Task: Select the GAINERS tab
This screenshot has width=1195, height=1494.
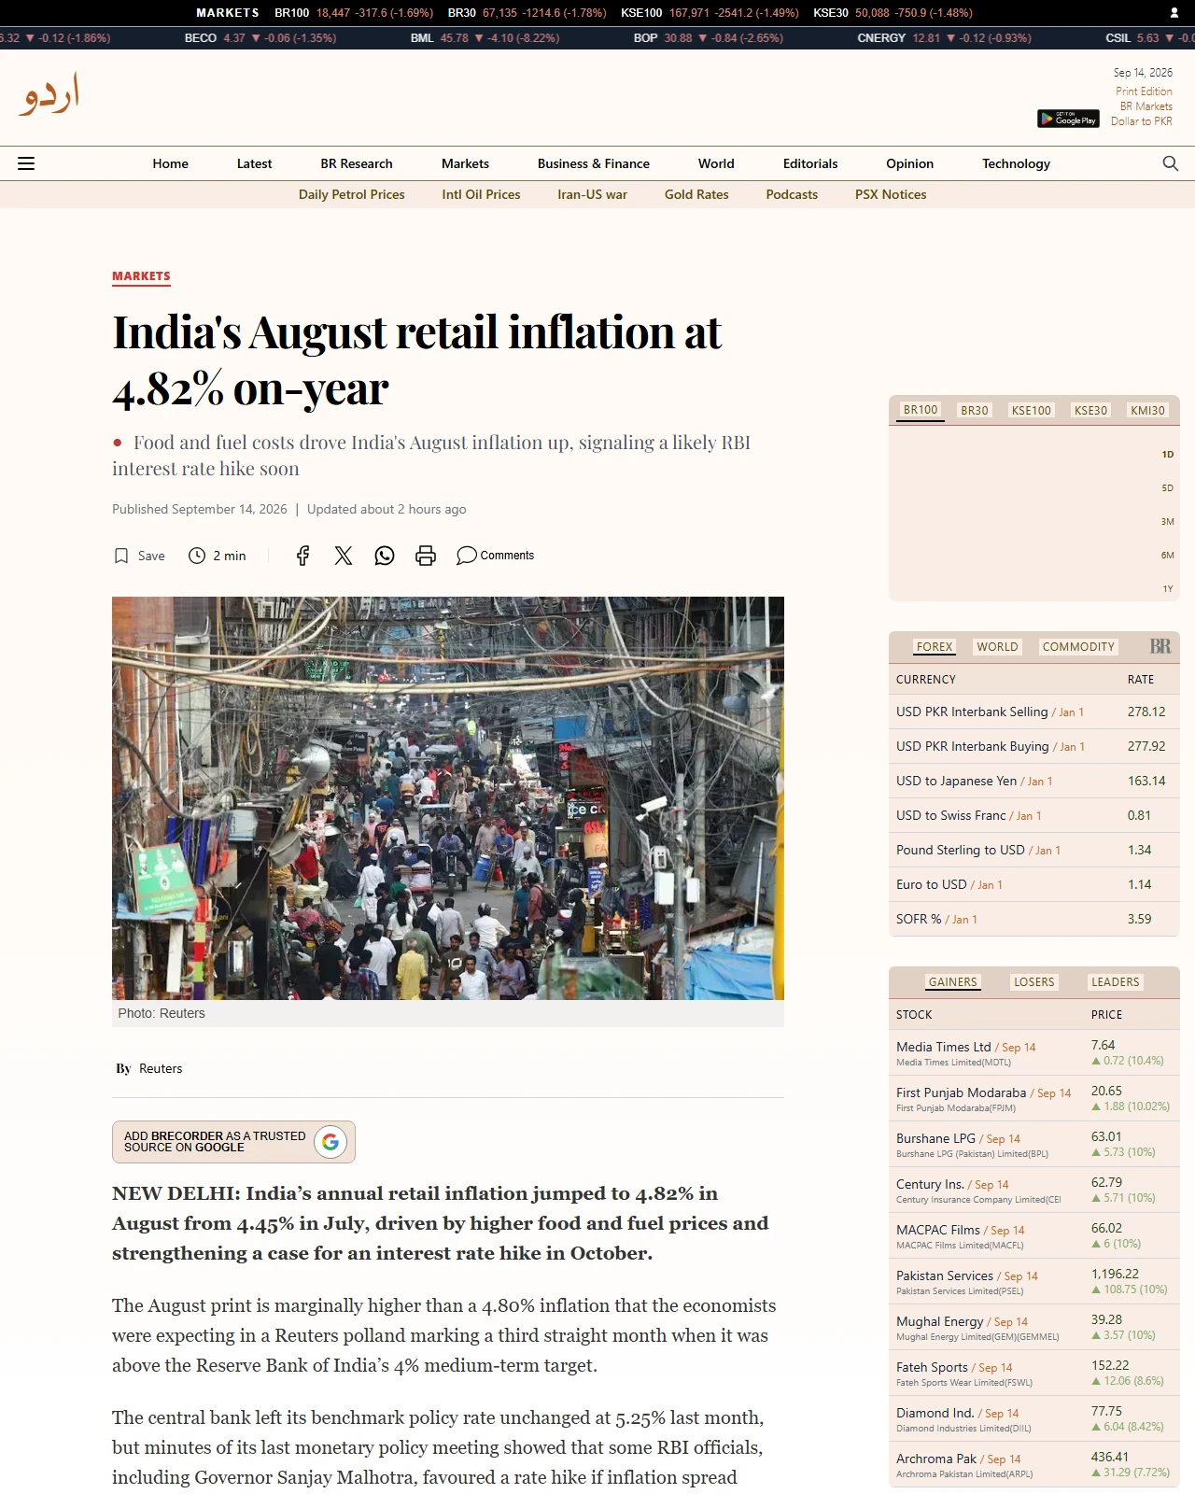Action: 952,981
